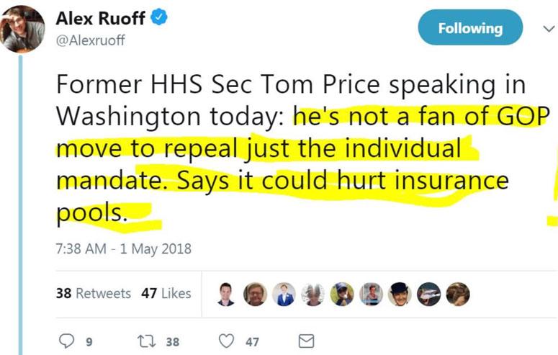Open the 7:38 AM - 1 May 2018 timestamp
Screen dimensions: 558x355
pyautogui.click(x=123, y=249)
